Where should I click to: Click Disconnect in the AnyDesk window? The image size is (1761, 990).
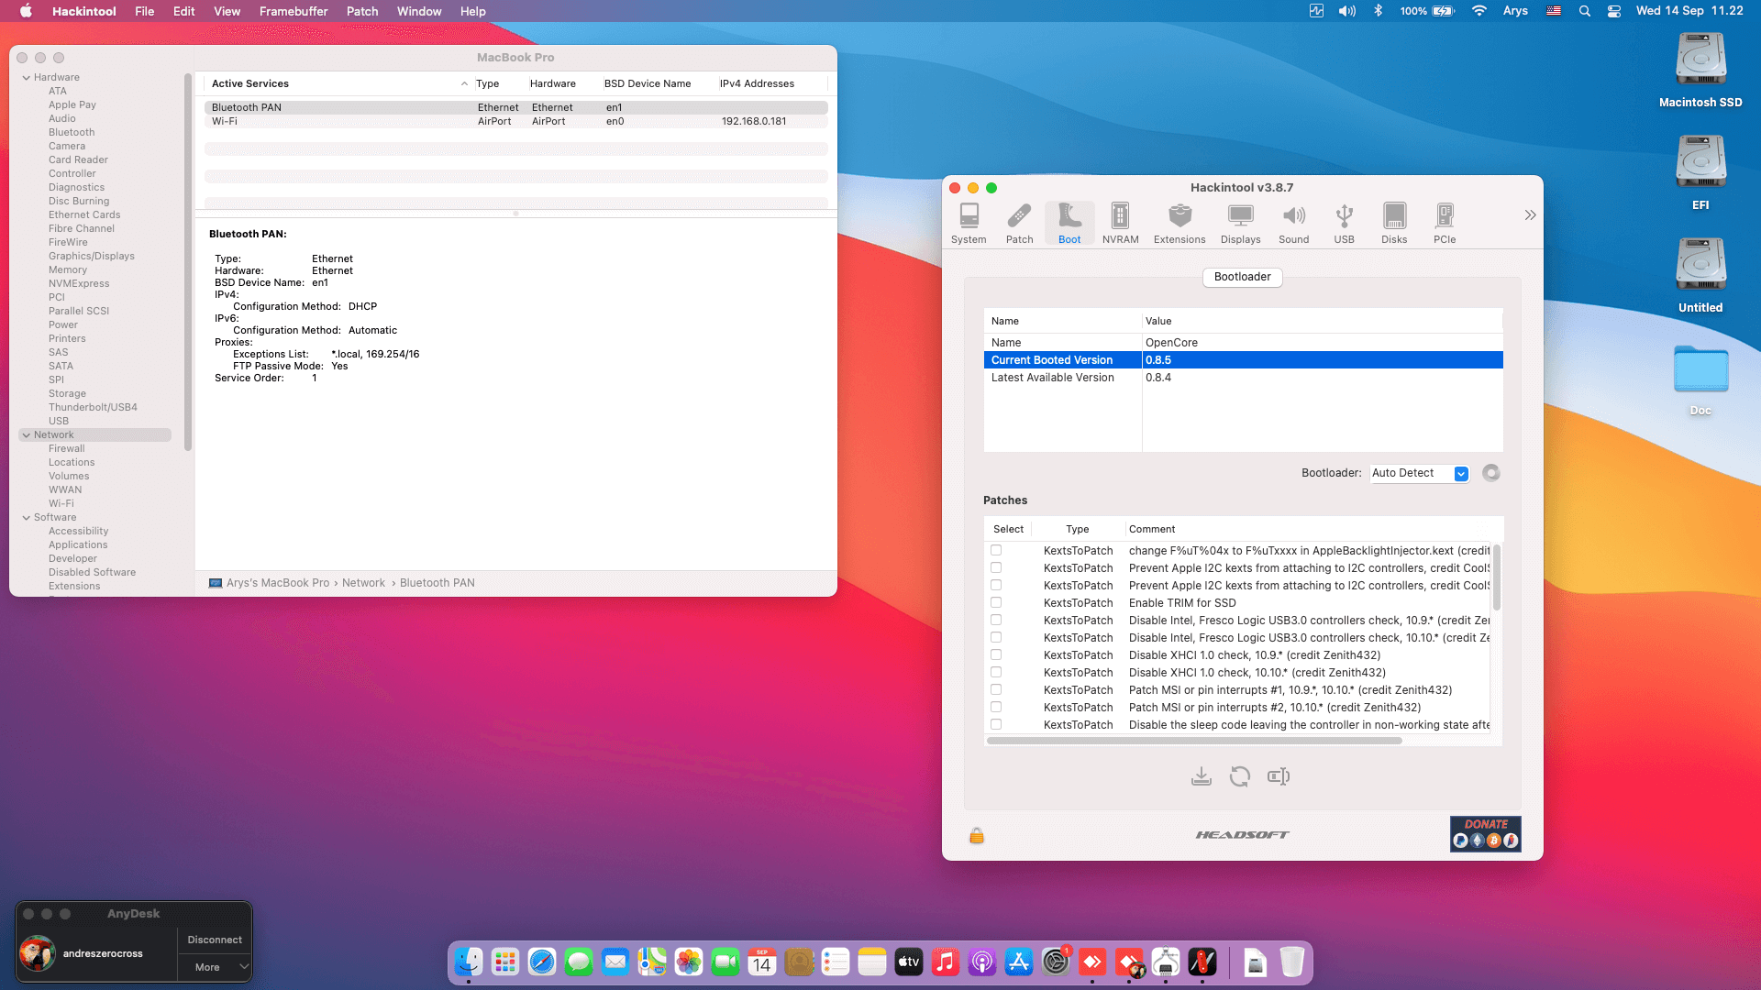coord(214,940)
